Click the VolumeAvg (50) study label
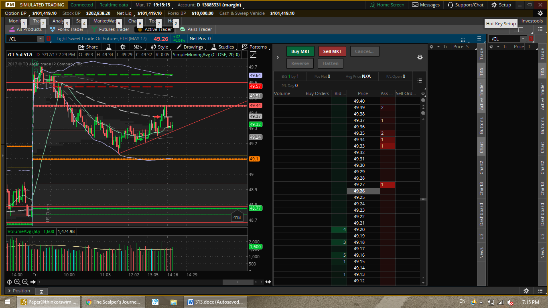 (24, 231)
